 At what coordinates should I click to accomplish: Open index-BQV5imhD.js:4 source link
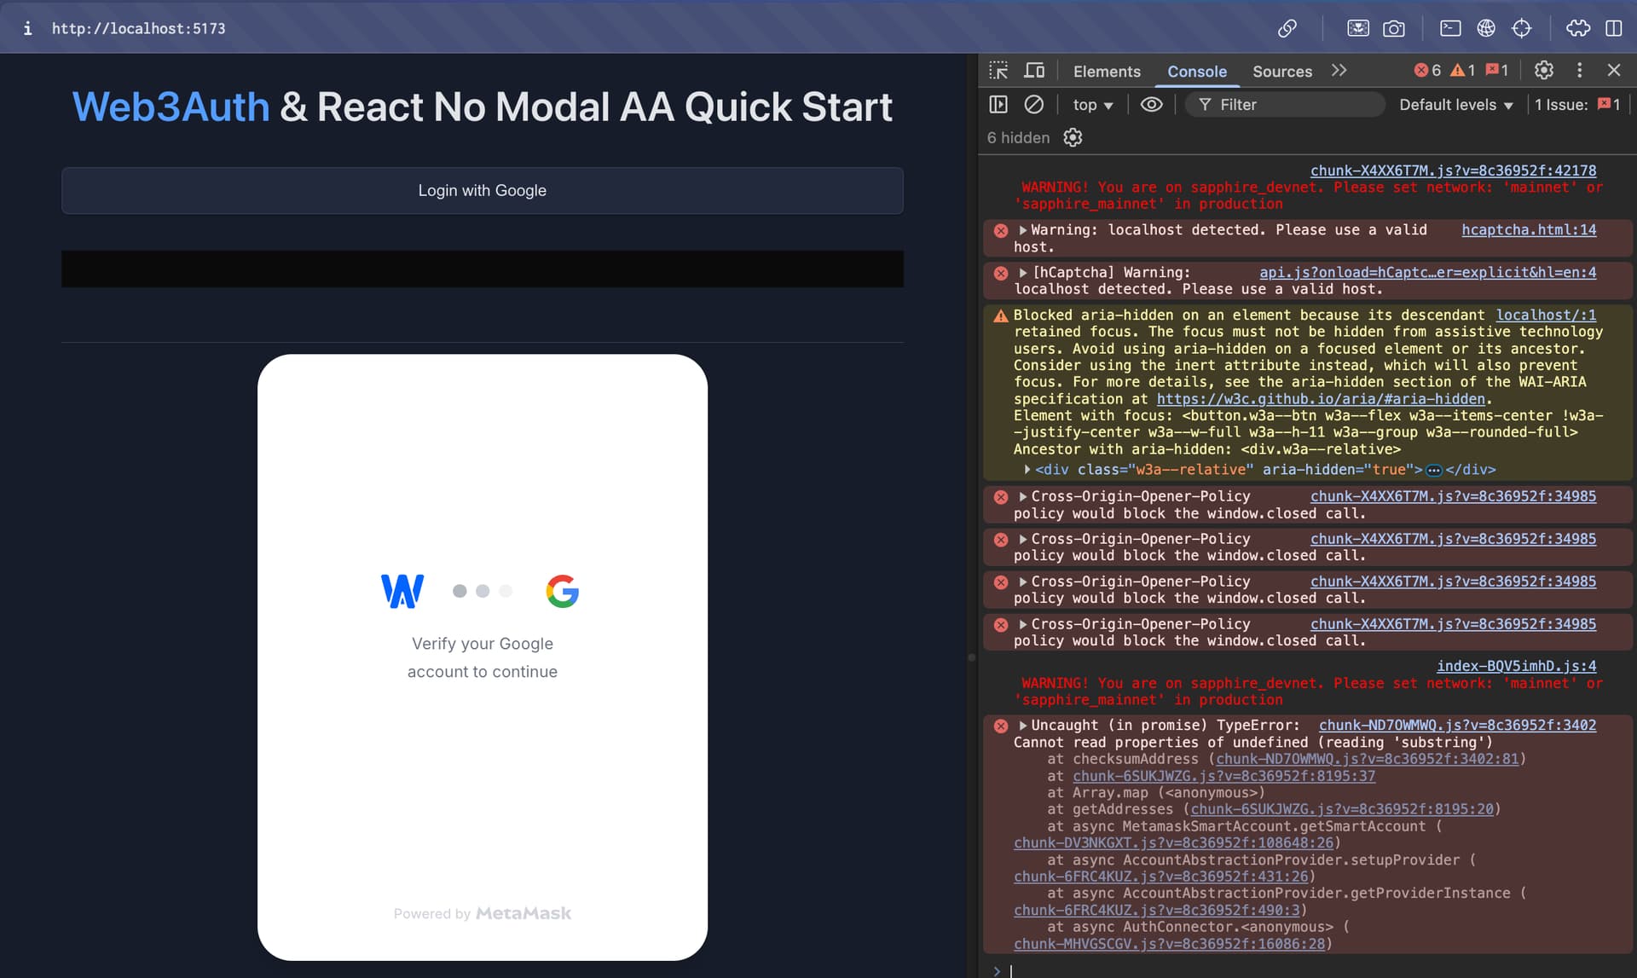coord(1516,666)
